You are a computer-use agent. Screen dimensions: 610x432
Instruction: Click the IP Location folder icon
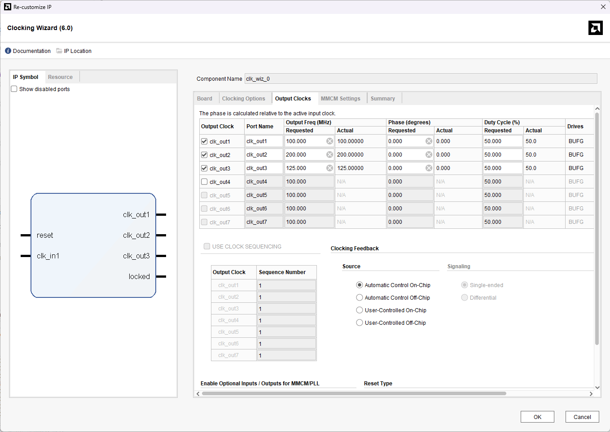point(59,51)
